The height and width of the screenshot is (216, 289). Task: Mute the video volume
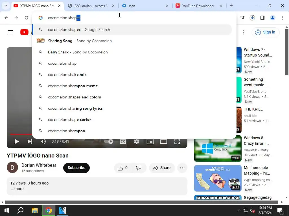(x=43, y=141)
